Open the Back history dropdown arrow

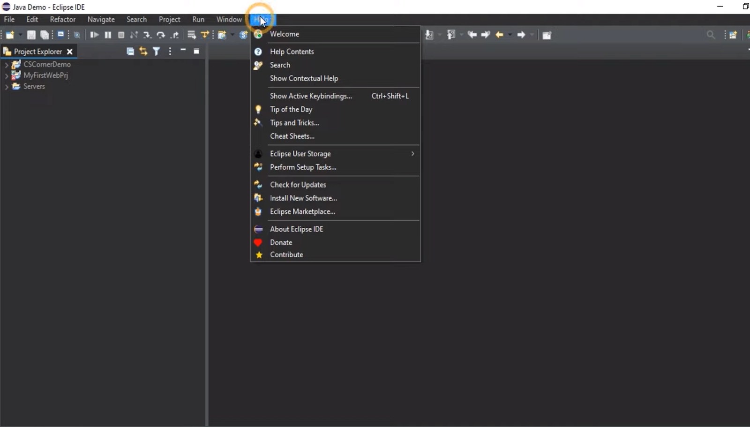[510, 35]
